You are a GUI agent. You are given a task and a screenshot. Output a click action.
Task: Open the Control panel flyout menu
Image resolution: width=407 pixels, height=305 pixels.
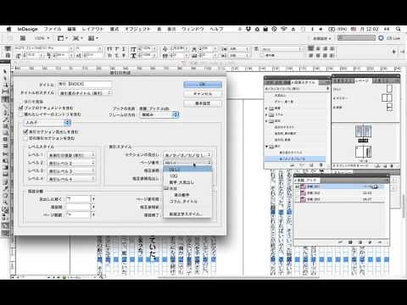click(x=402, y=52)
